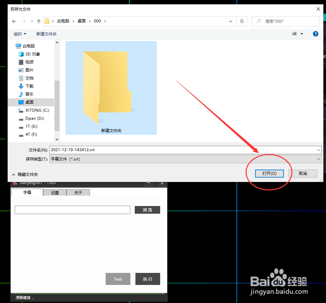Image resolution: width=326 pixels, height=303 pixels.
Task: Expand chevron after 此电脑 breadcrumb
Action: click(x=73, y=21)
